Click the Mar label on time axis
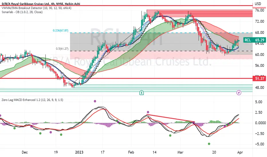 180,152
